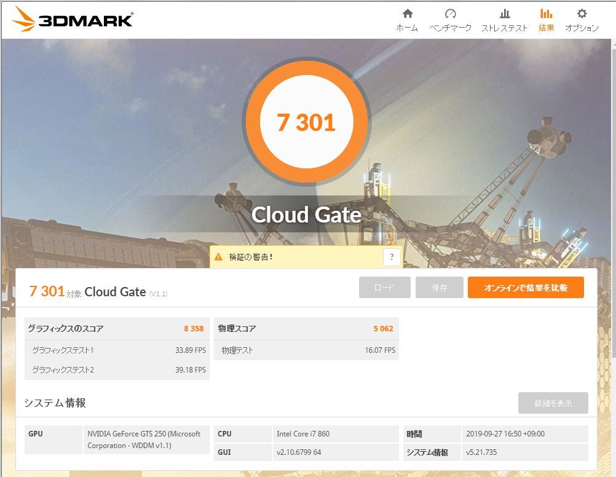Click the システム情報 label in the table
The width and height of the screenshot is (616, 477).
[432, 452]
